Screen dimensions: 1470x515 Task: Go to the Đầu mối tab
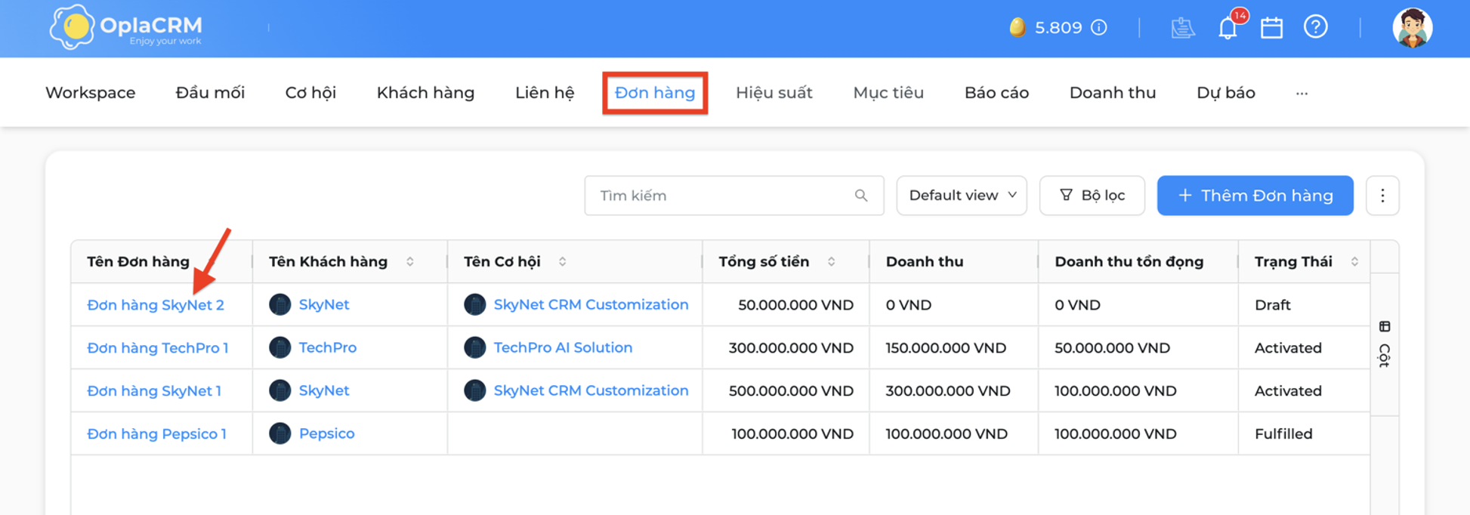click(x=210, y=93)
